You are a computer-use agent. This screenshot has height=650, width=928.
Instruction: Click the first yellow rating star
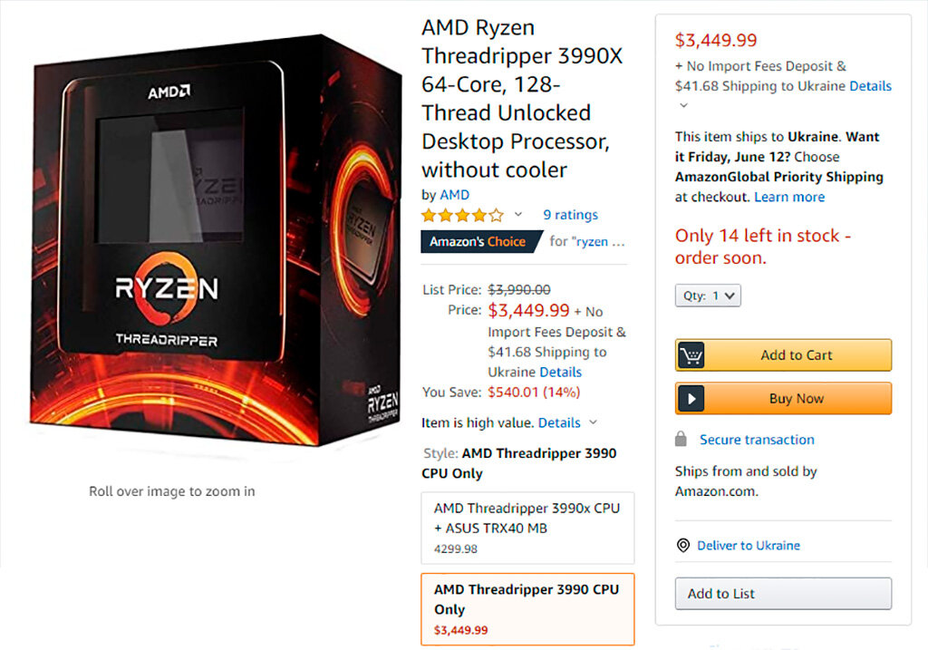tap(427, 215)
